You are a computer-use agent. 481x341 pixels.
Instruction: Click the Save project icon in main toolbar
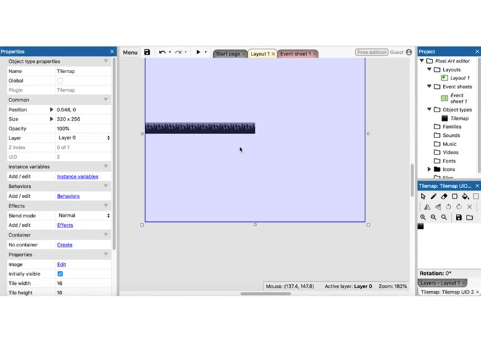(148, 52)
